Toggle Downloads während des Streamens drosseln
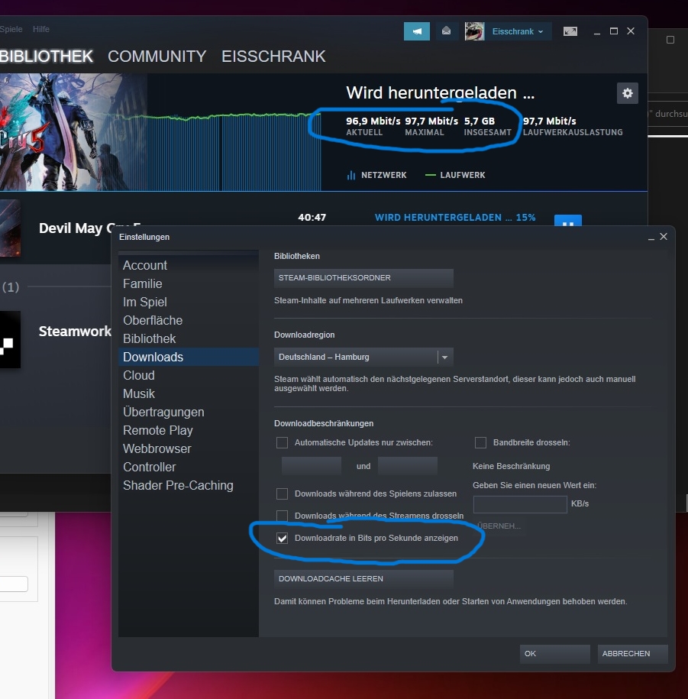The width and height of the screenshot is (688, 699). [x=282, y=516]
